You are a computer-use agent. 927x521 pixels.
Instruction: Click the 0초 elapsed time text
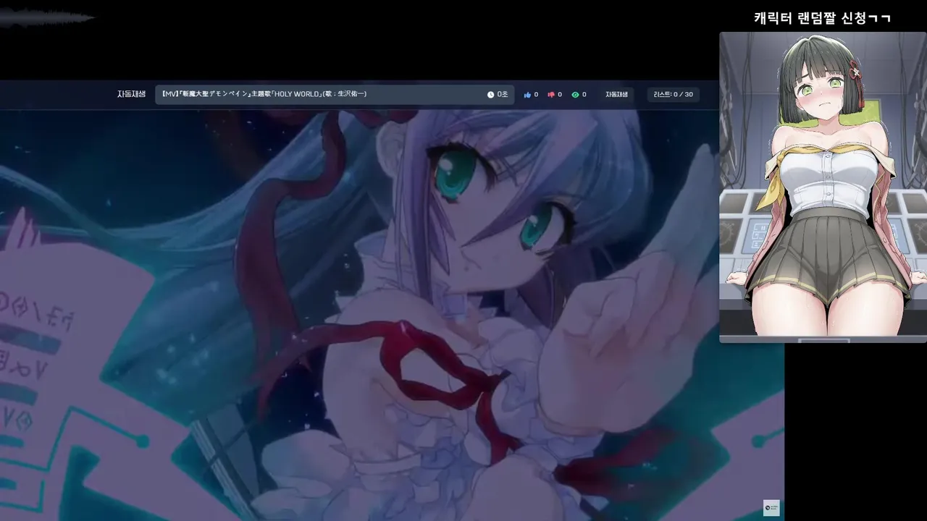point(503,95)
